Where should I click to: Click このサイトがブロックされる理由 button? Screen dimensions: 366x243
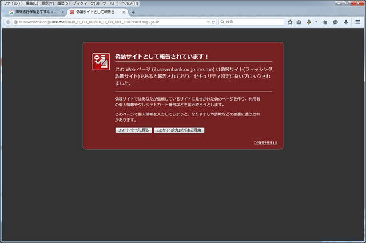pyautogui.click(x=179, y=130)
